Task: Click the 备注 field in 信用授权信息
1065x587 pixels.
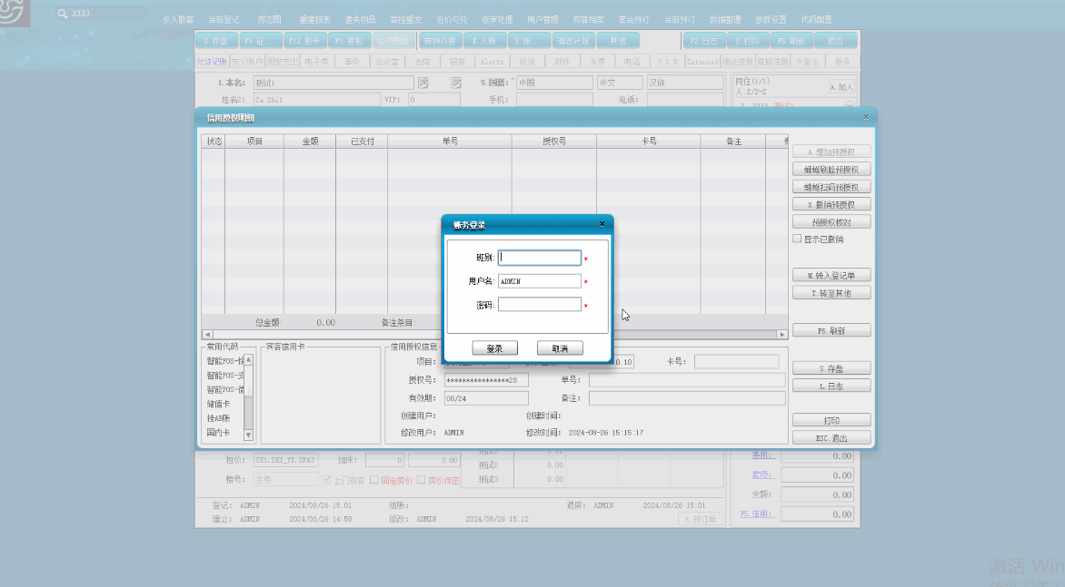Action: (687, 398)
